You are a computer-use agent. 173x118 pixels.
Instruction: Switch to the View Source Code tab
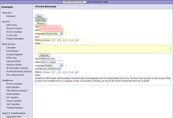click(98, 2)
